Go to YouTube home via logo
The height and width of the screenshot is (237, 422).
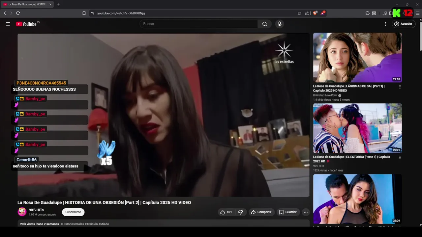[x=26, y=24]
